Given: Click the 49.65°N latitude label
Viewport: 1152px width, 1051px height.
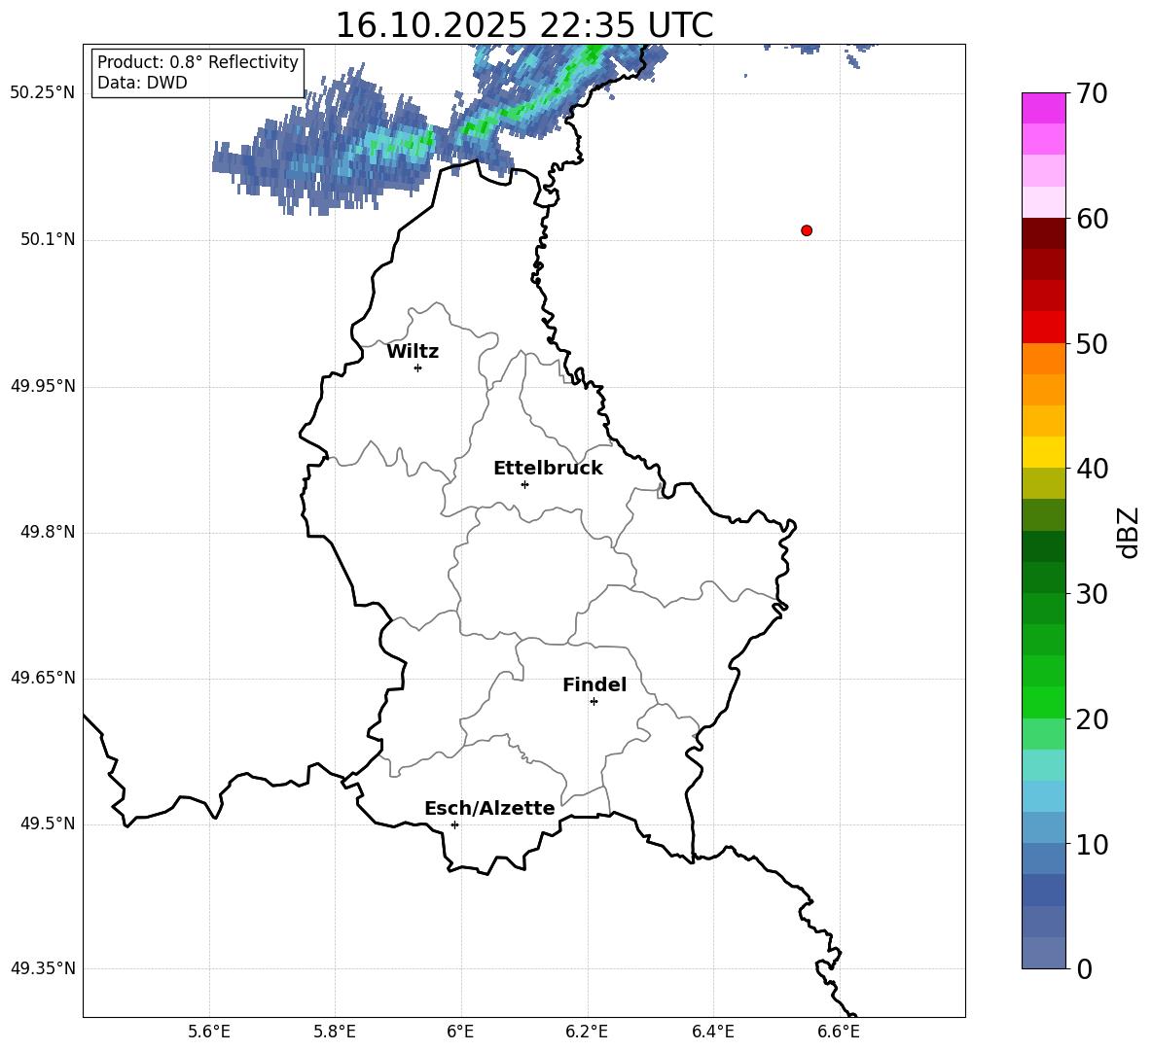Looking at the screenshot, I should click(43, 678).
